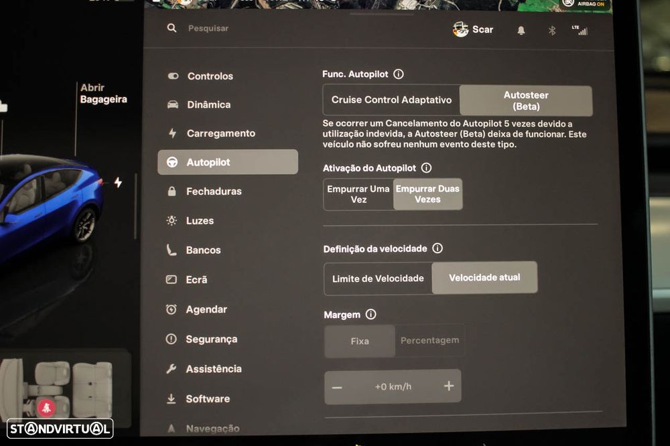Select Fixa margin option
Viewport: 670px width, 446px height.
(x=360, y=341)
